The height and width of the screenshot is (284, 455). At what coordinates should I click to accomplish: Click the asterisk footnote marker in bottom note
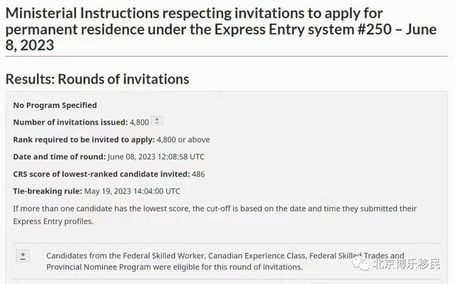(x=23, y=255)
